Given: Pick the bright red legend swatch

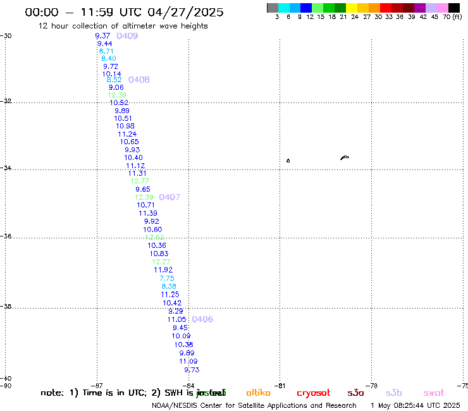Looking at the screenshot, I should 386,8.
